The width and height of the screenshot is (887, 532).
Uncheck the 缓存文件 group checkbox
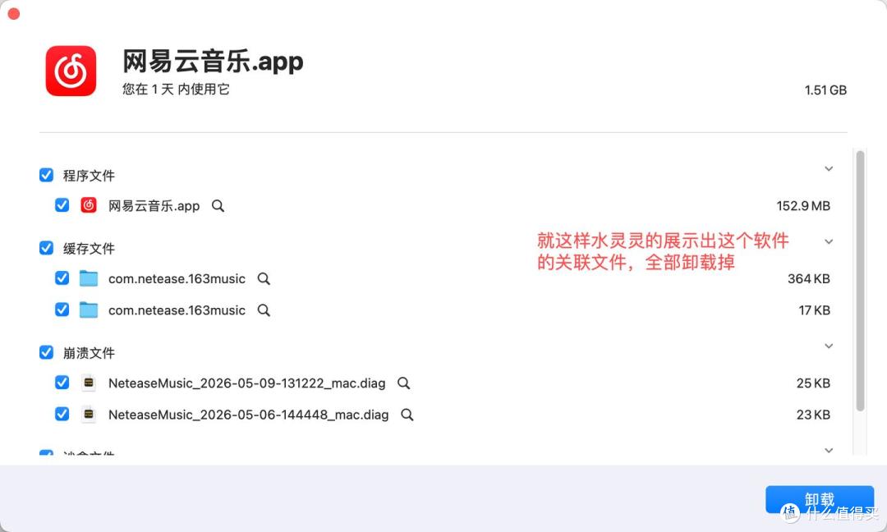click(x=46, y=248)
